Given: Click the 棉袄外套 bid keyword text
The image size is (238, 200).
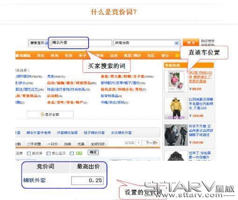Looking at the screenshot, I should point(34,180).
